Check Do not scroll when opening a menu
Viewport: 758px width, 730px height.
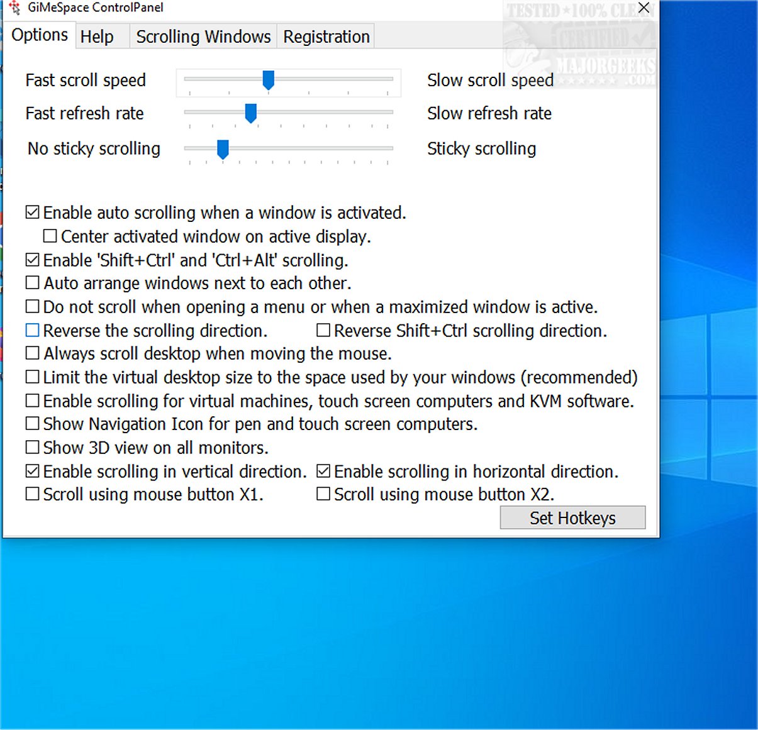32,306
